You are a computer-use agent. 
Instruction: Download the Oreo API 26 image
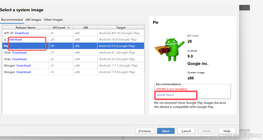pos(19,59)
